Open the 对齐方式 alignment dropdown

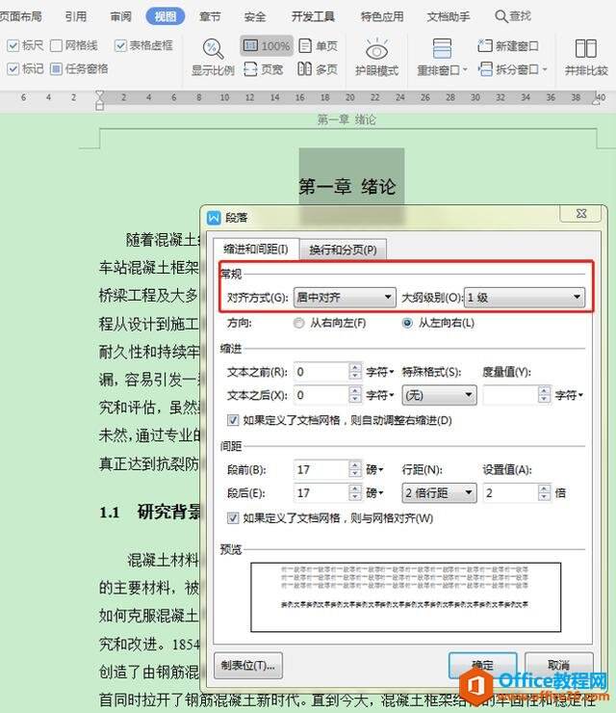(345, 298)
